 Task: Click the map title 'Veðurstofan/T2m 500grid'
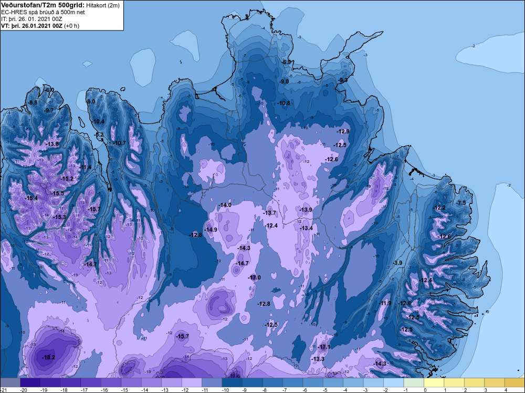tap(43, 5)
